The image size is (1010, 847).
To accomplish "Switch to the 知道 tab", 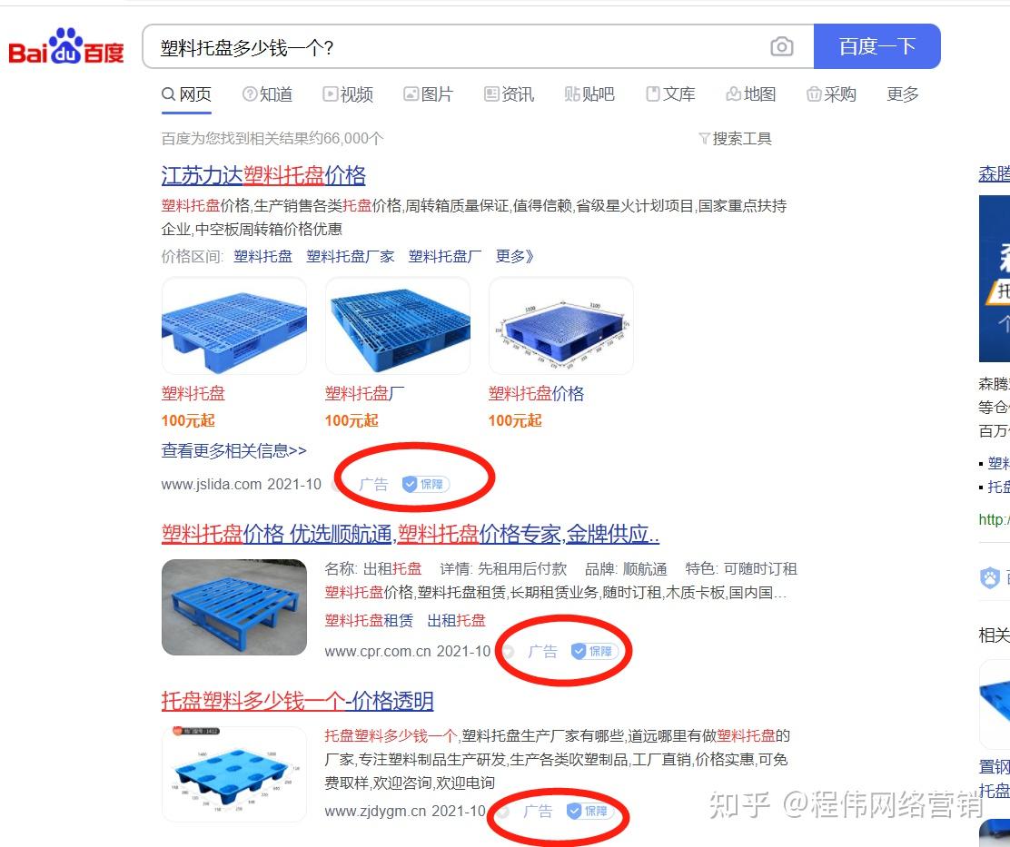I will [x=267, y=94].
